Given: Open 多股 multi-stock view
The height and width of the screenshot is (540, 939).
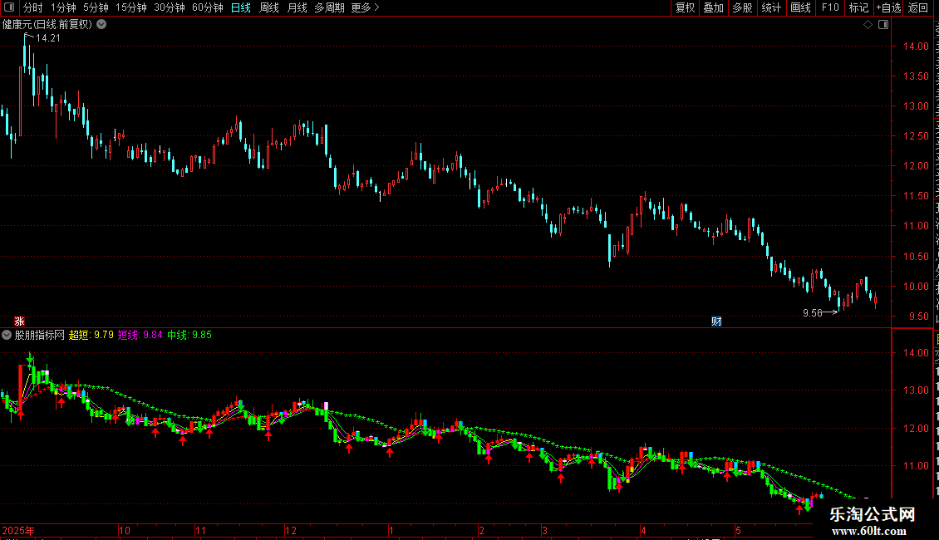Looking at the screenshot, I should 742,7.
